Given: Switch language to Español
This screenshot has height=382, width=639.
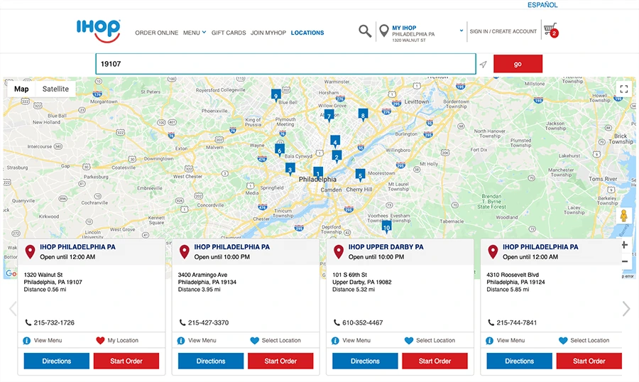Looking at the screenshot, I should pos(542,5).
